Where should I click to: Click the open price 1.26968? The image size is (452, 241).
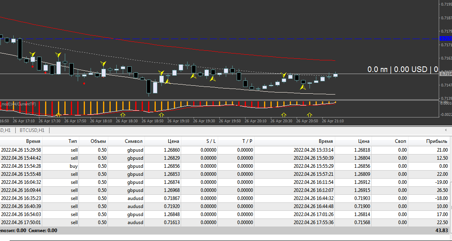(171, 190)
